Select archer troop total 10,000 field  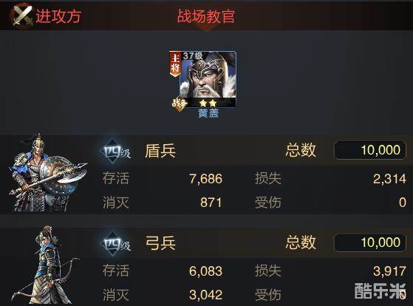(x=370, y=242)
